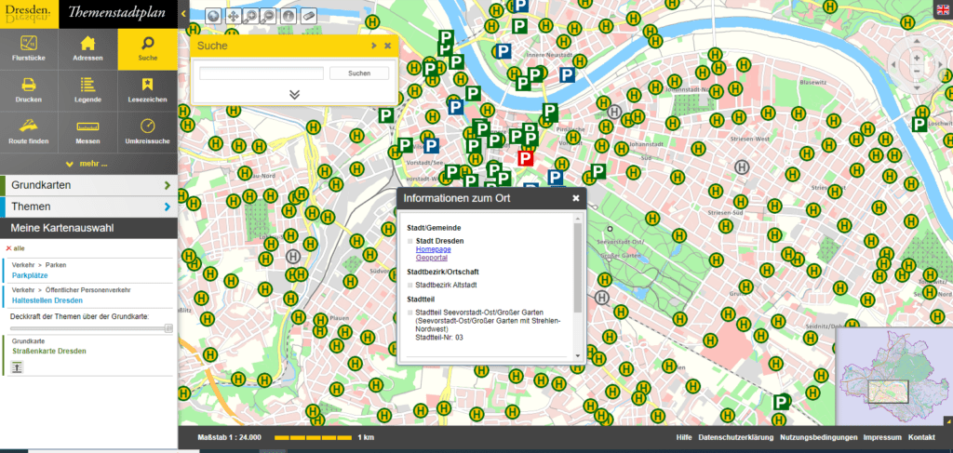This screenshot has width=953, height=453.
Task: Pan map down with the navigation arrow
Action: point(917,88)
